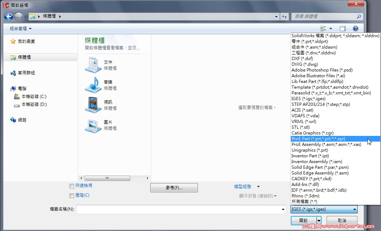Expand the address bar history dropdown
381x231 pixels.
coord(276,16)
